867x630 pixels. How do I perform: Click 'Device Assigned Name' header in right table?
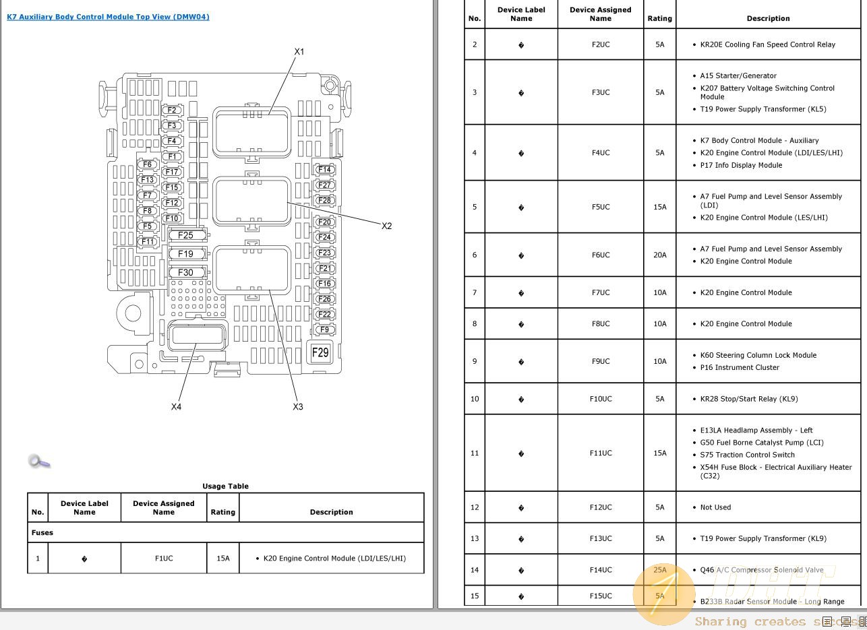click(601, 14)
